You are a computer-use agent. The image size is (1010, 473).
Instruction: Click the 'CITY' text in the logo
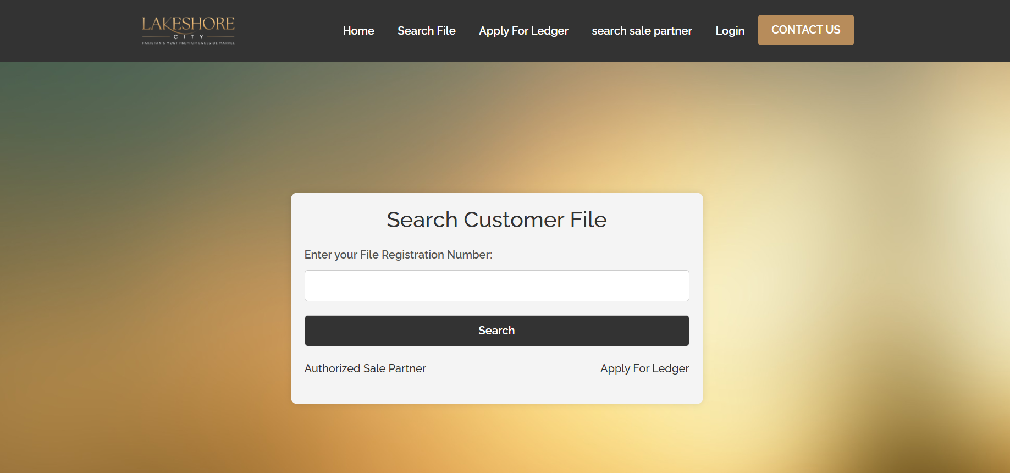point(188,37)
